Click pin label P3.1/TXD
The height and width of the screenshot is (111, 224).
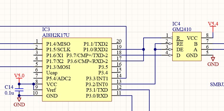tap(97, 90)
